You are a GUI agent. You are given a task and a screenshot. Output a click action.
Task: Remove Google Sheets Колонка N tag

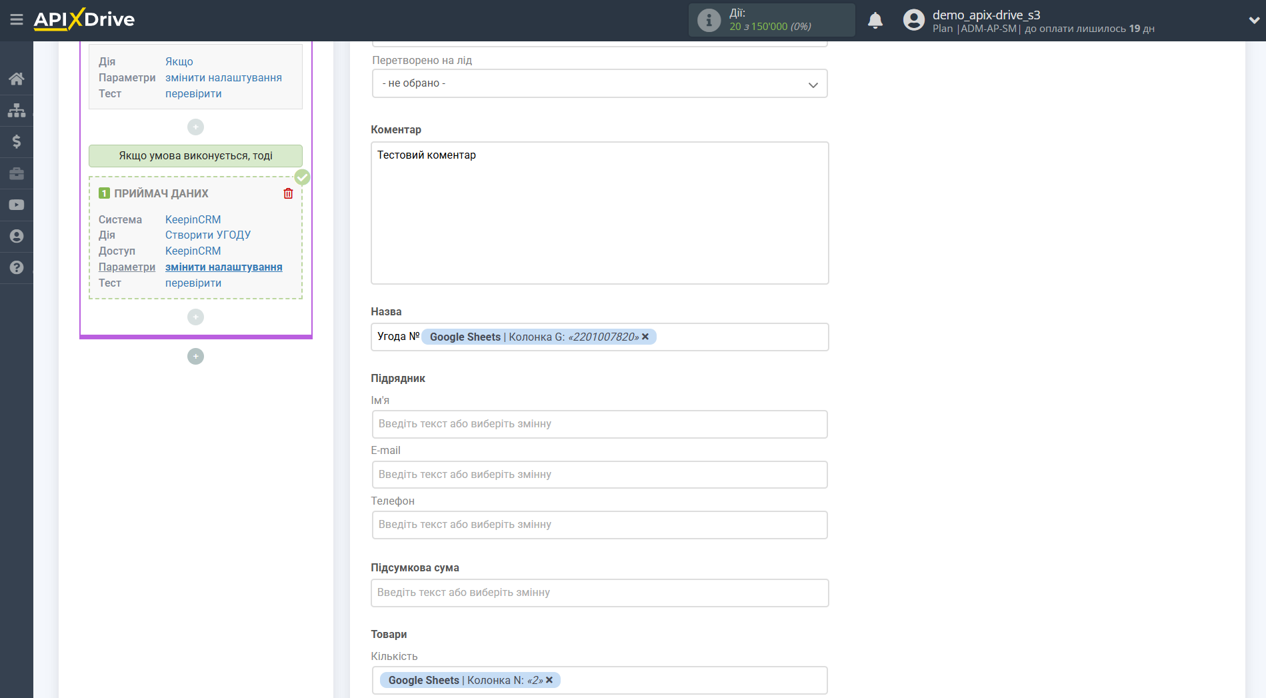[549, 680]
